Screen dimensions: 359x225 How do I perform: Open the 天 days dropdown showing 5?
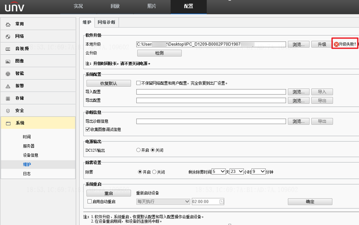click(218, 172)
